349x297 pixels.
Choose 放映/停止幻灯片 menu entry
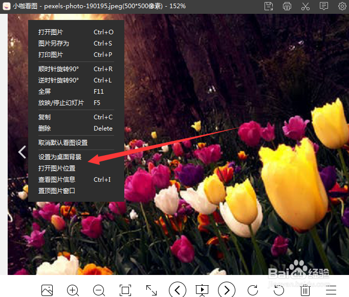[x=76, y=103]
